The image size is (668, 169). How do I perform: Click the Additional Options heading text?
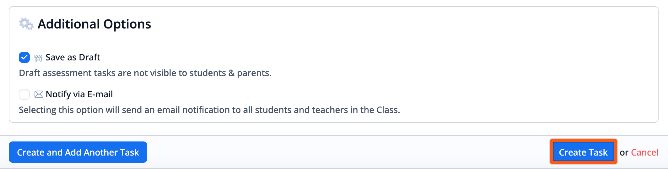(94, 24)
